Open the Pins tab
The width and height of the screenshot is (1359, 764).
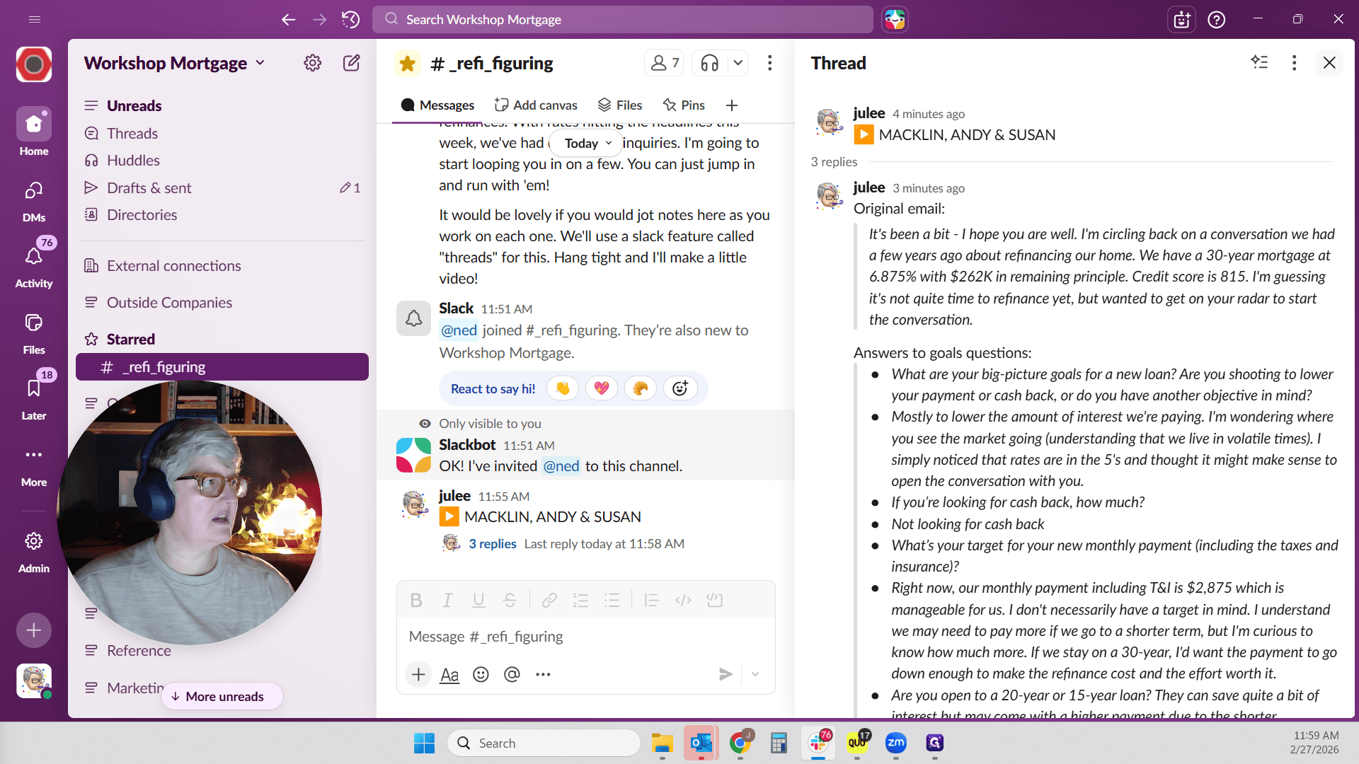684,105
